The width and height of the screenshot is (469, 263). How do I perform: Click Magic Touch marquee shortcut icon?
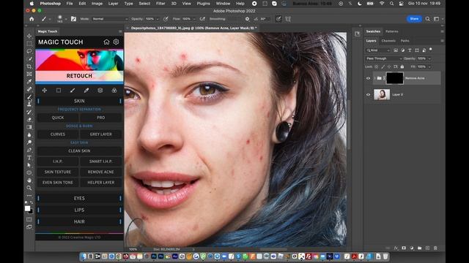[x=59, y=91]
